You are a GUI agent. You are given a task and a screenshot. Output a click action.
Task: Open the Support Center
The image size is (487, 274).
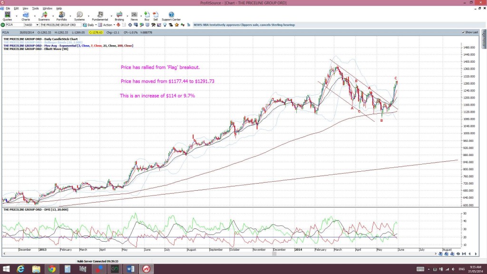click(x=171, y=16)
